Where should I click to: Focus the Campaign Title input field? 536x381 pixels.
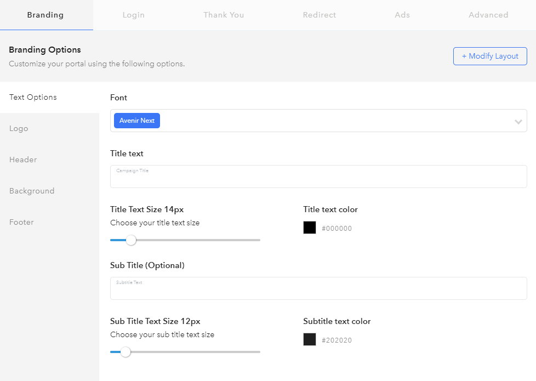click(318, 177)
